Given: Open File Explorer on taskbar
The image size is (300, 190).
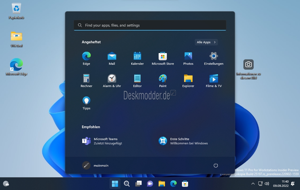Looking at the screenshot, I should 162,184.
